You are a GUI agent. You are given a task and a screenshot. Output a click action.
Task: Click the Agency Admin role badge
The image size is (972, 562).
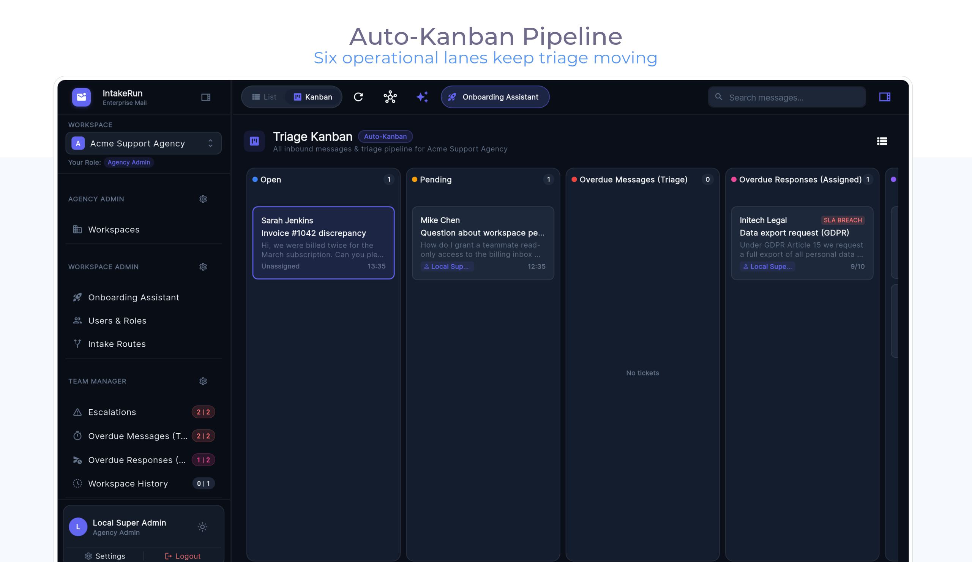click(128, 163)
